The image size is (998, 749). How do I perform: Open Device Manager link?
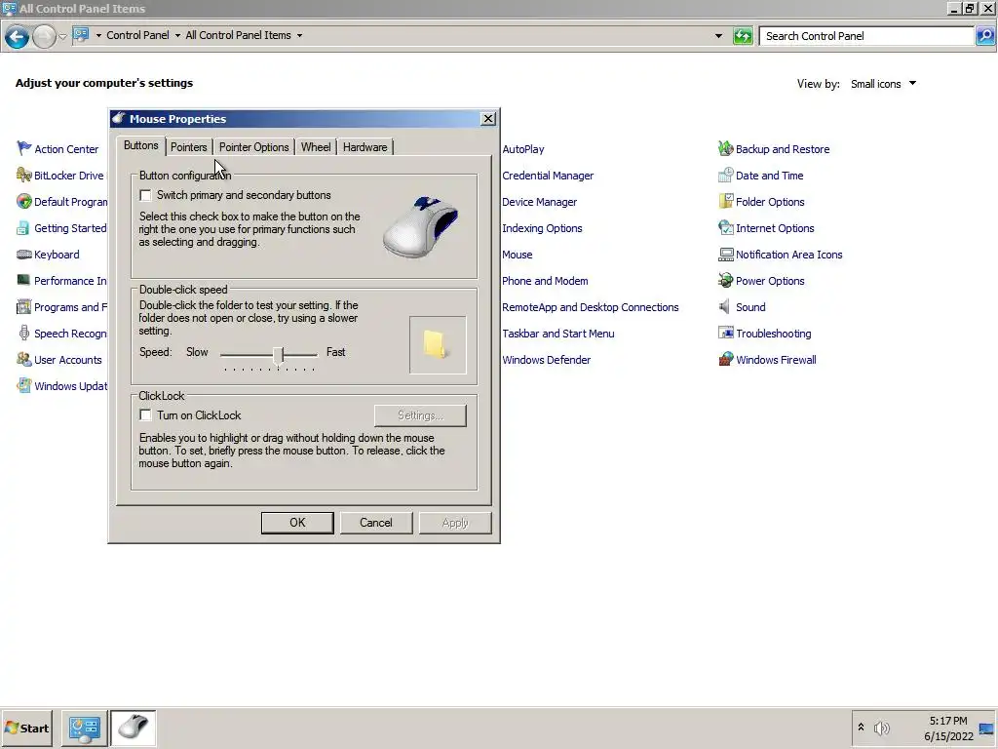pos(539,202)
